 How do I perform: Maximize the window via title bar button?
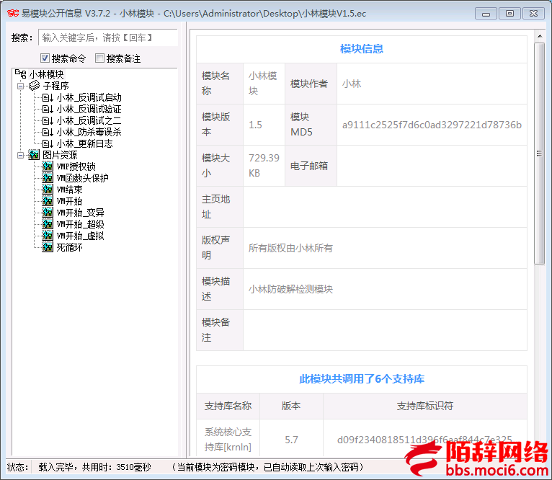pos(509,14)
